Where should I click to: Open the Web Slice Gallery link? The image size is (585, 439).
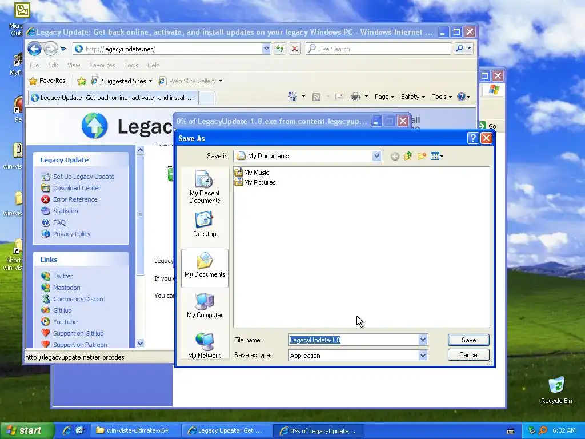190,81
